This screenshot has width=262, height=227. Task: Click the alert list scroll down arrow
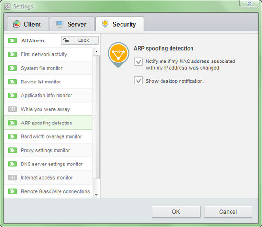pos(96,195)
